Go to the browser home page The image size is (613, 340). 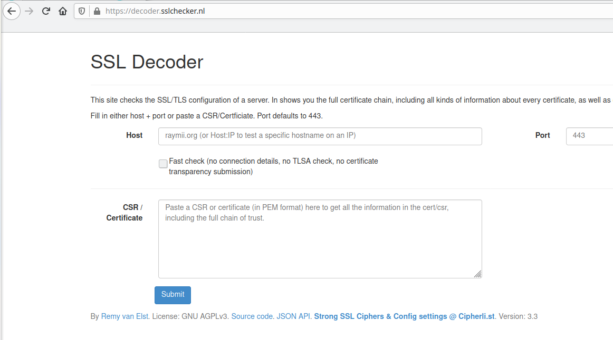(x=63, y=11)
